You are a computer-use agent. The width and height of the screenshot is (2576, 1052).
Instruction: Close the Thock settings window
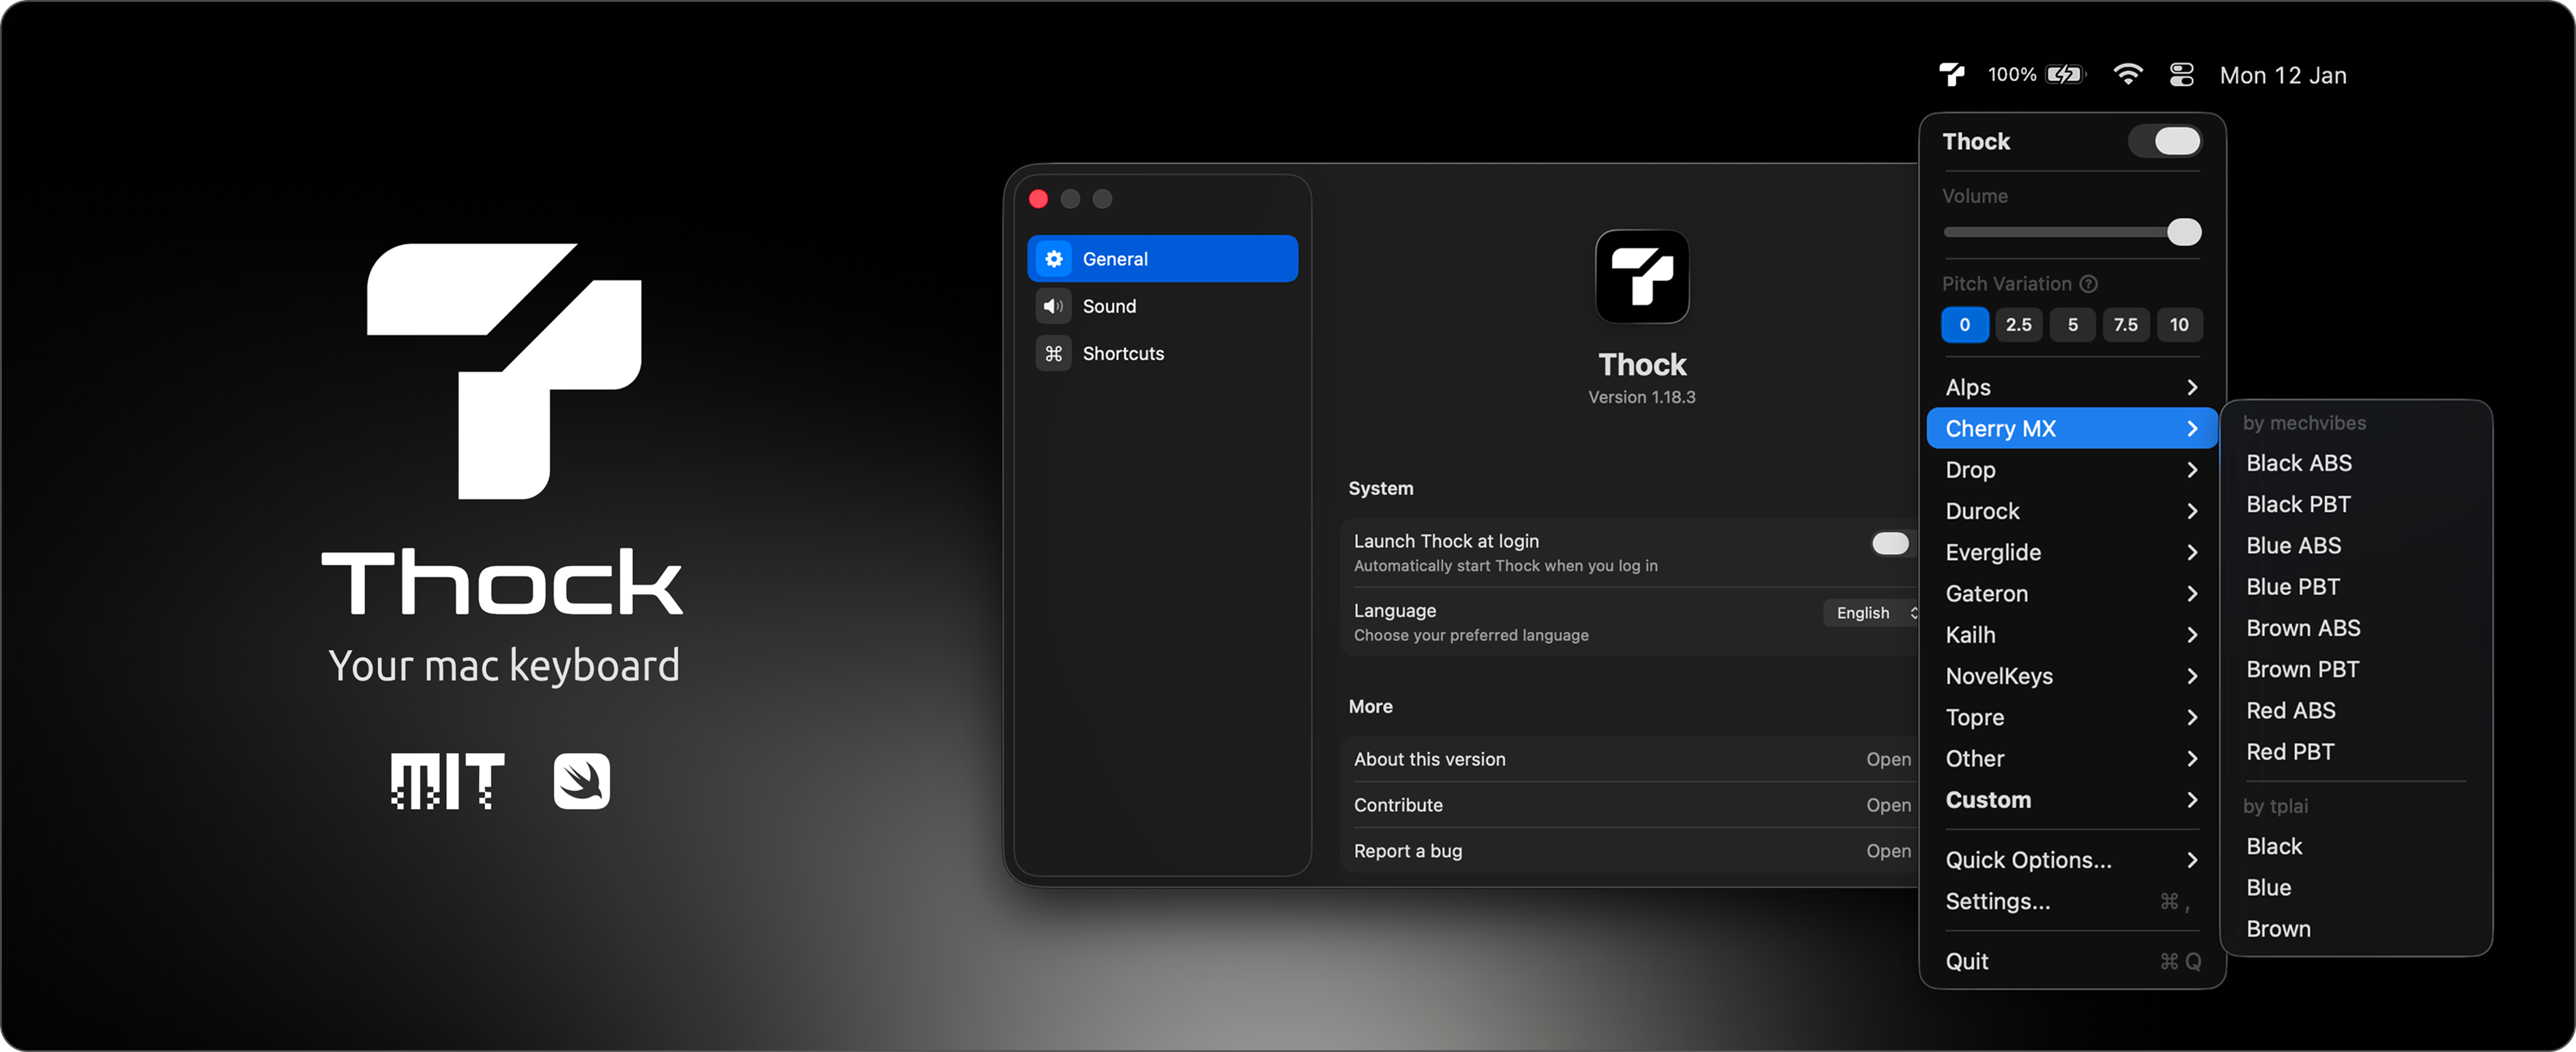(x=1038, y=199)
